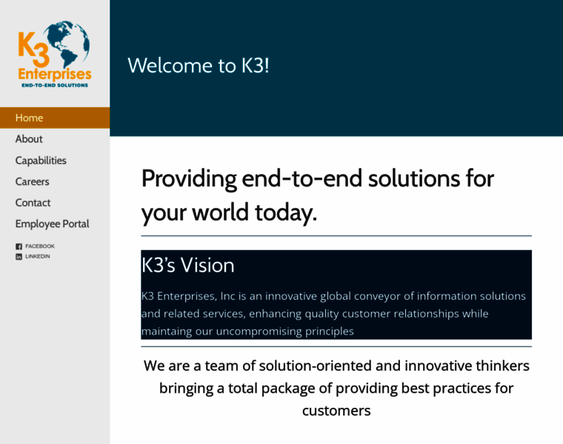Click the 'Providing end-to-end solutions' headline

click(x=318, y=195)
